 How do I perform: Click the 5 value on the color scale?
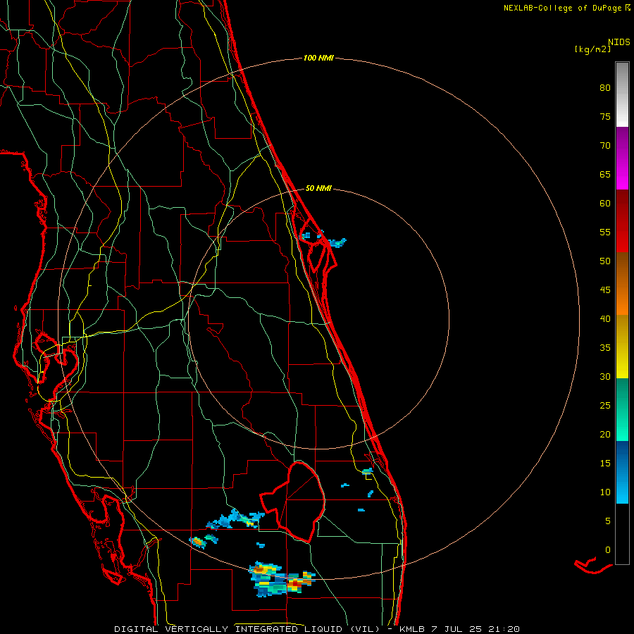point(608,521)
